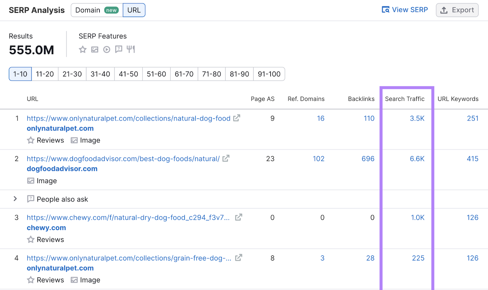
Task: Select results range 81-90
Action: tap(239, 74)
